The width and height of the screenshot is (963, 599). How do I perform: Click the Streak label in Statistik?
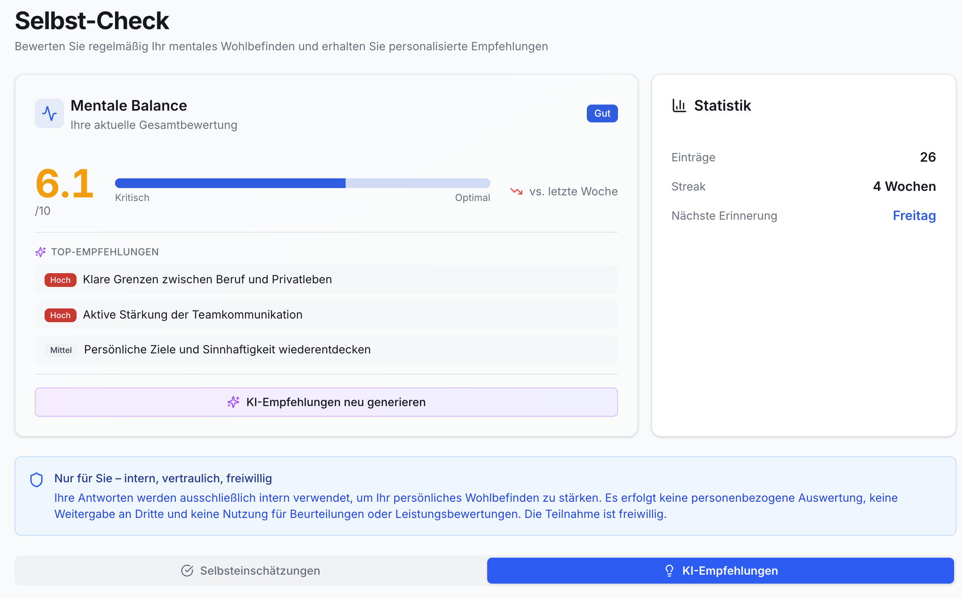(688, 186)
